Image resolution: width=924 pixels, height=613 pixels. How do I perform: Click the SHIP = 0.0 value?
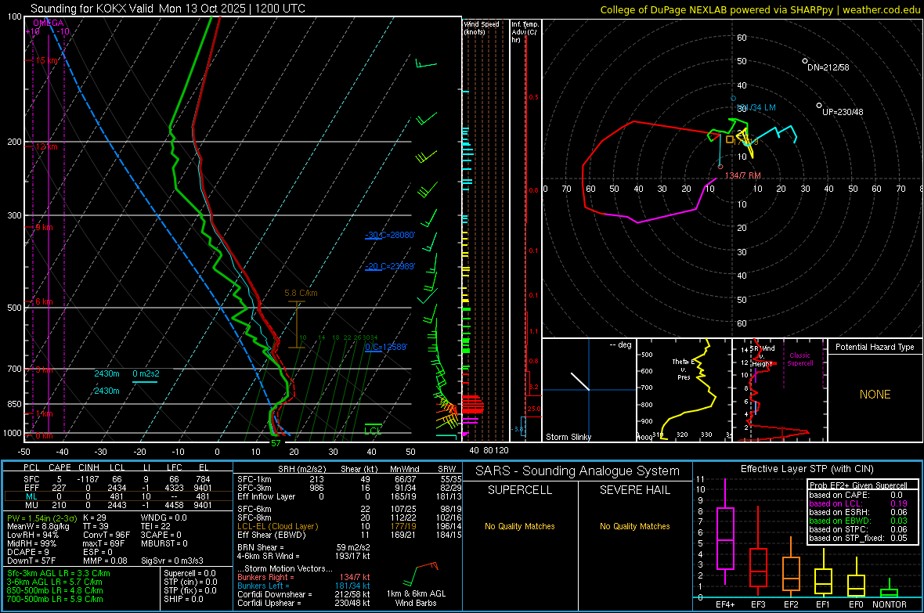pyautogui.click(x=183, y=600)
